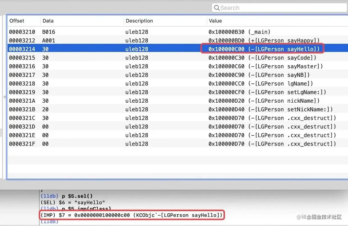Select row with offset 00003218

(x=177, y=84)
